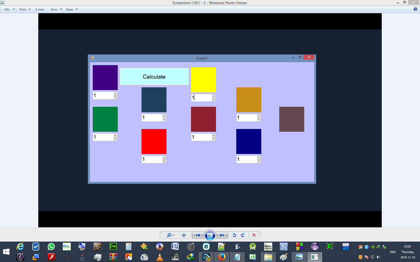Image resolution: width=420 pixels, height=262 pixels.
Task: Increase the value under the purple square
Action: point(115,94)
